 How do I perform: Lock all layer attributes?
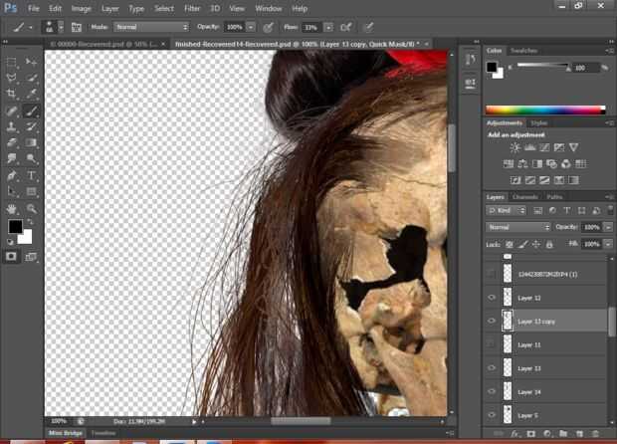pos(549,245)
